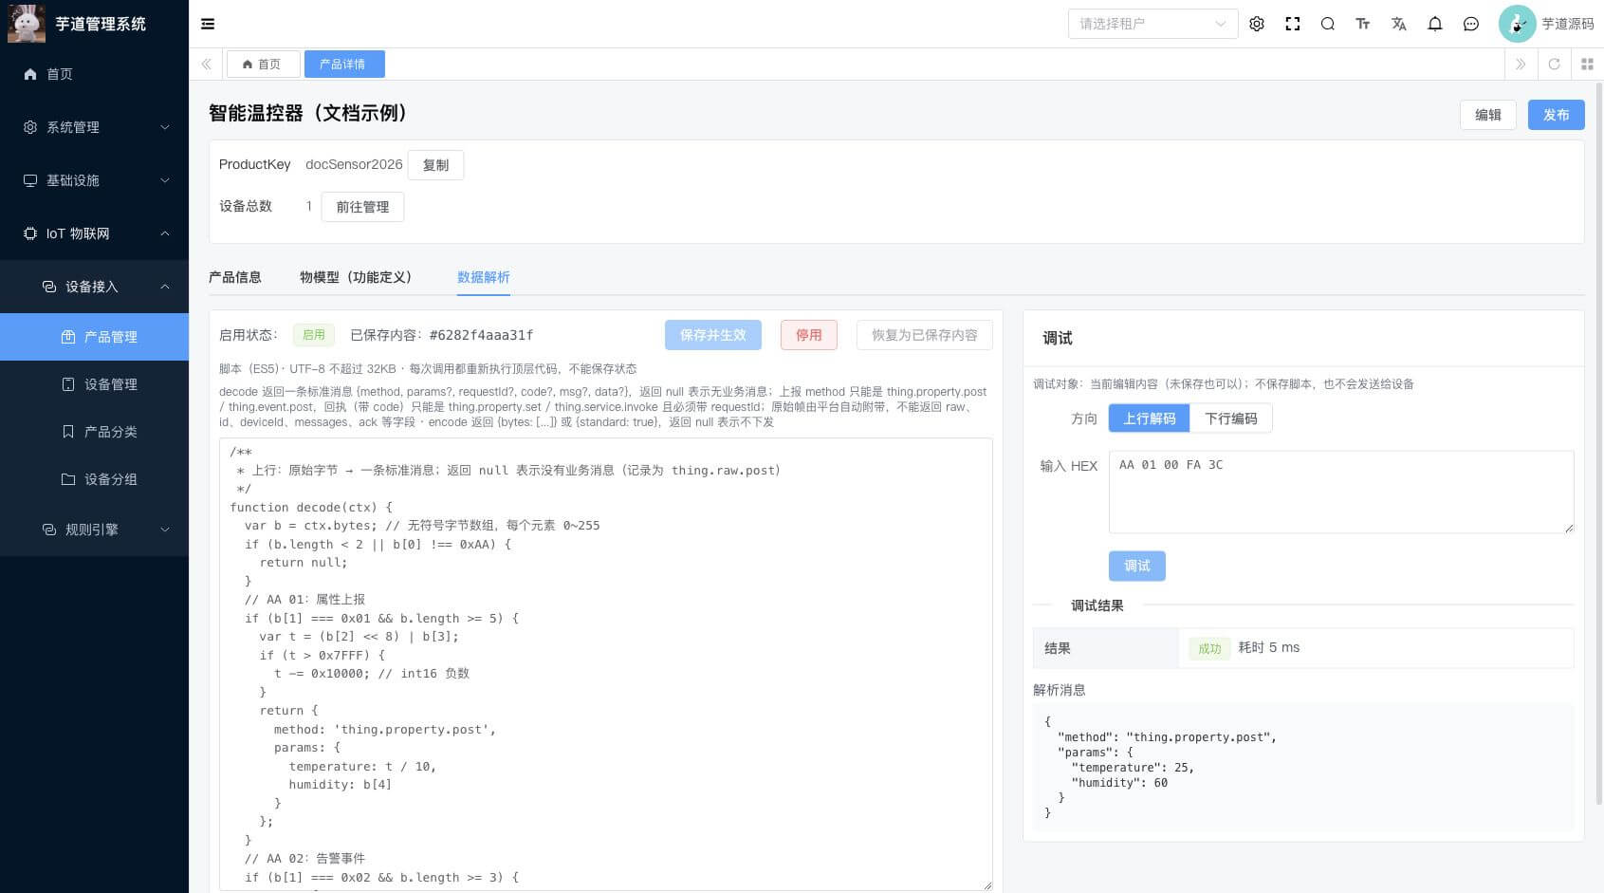Expand the 规则引擎 submenu

click(x=95, y=530)
